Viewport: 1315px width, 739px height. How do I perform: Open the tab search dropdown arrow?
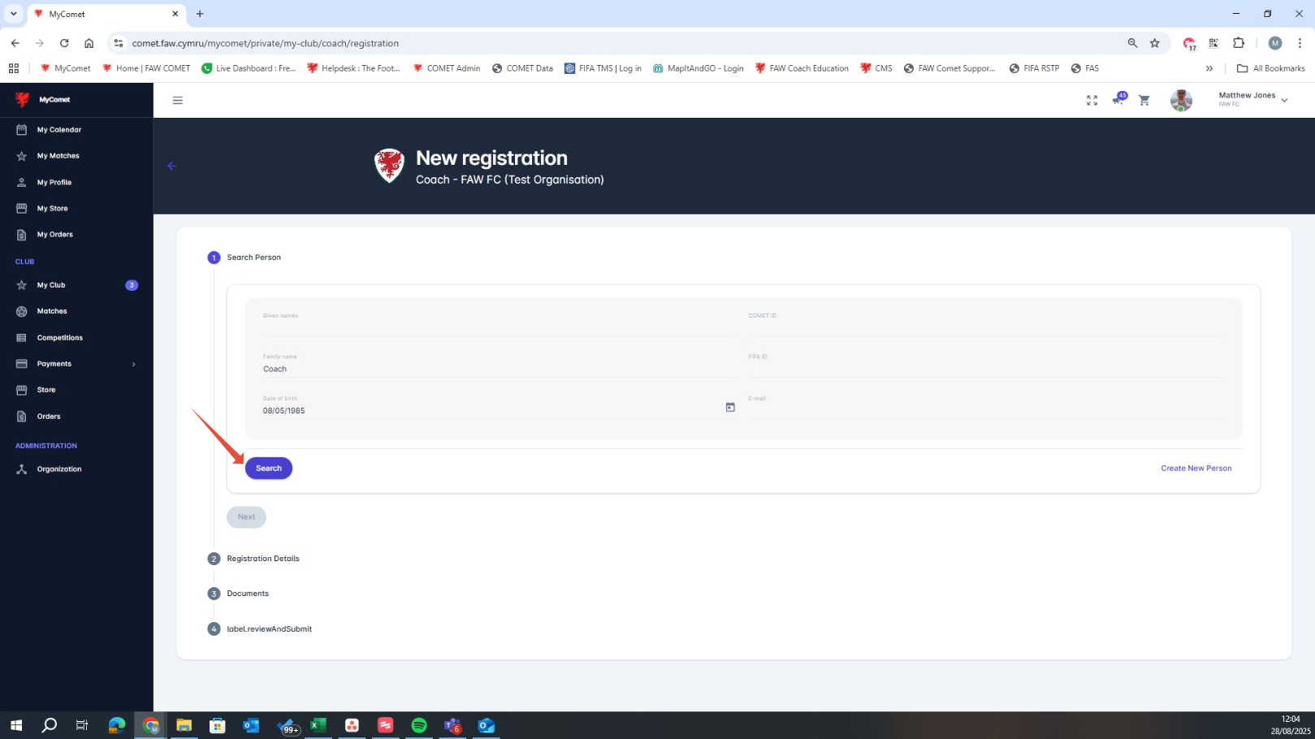[14, 14]
